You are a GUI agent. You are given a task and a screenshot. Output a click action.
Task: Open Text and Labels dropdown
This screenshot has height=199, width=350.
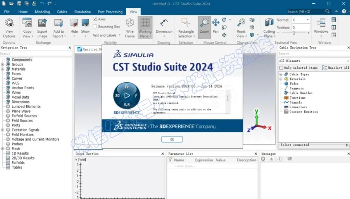(107, 35)
